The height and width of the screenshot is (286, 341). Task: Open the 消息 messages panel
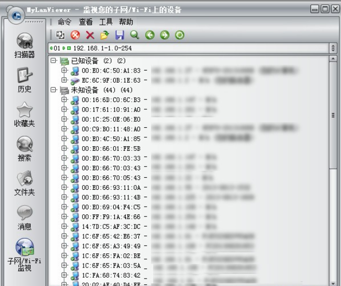[25, 217]
